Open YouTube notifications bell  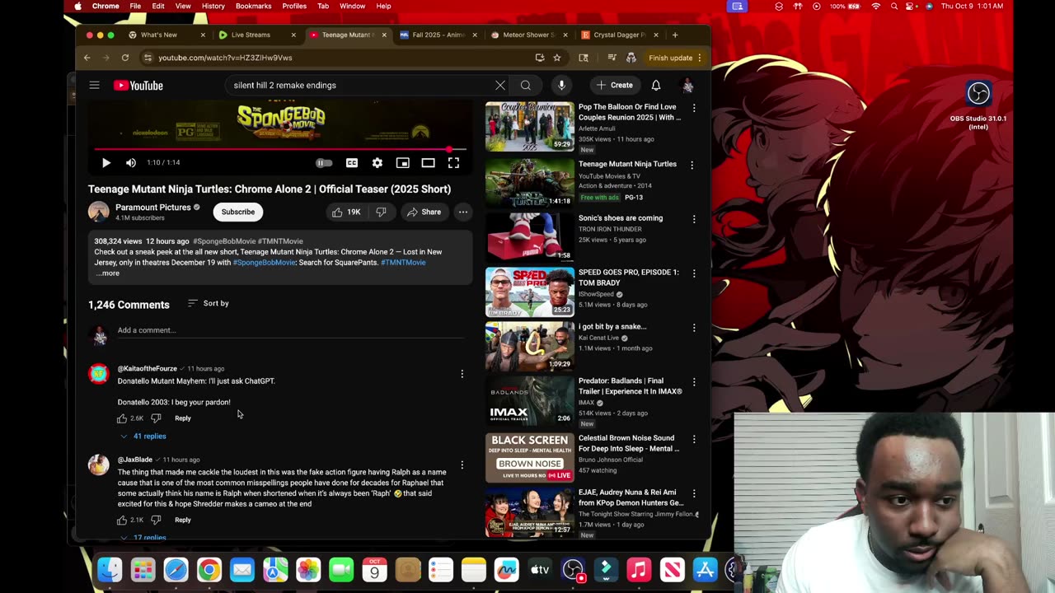[656, 85]
